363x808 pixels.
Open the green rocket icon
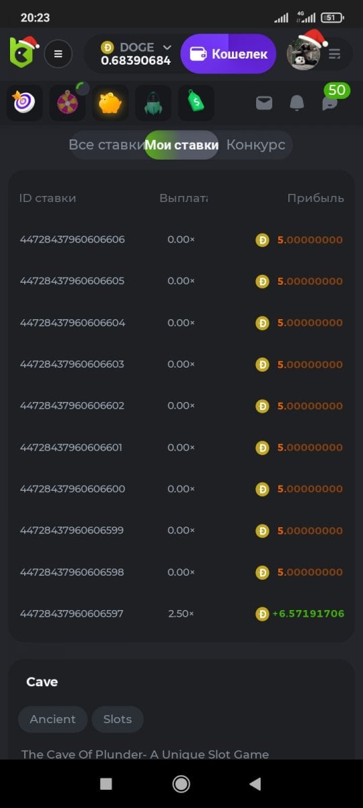click(153, 103)
